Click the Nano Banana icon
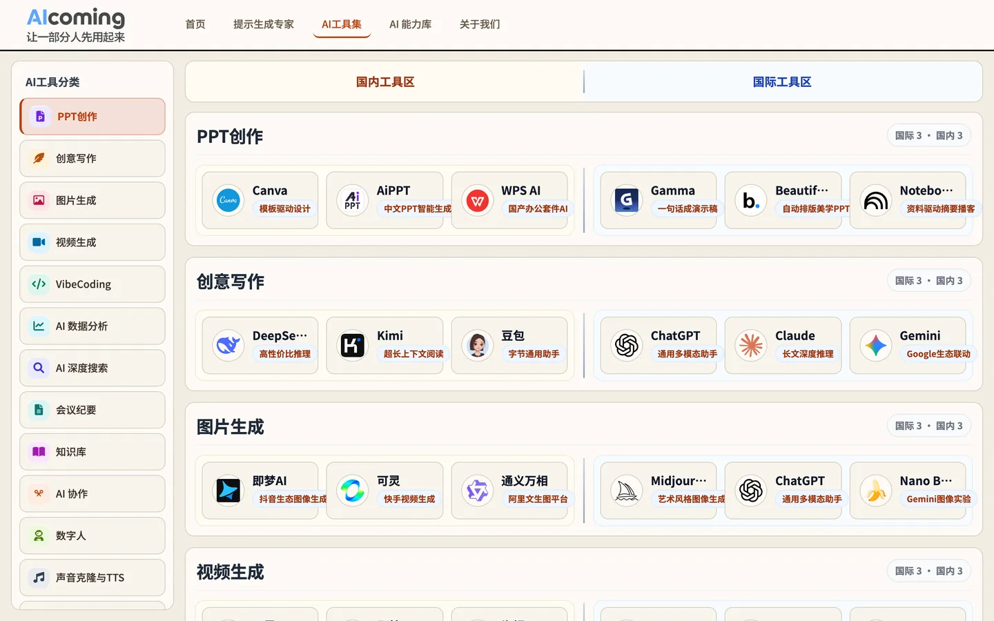 [x=876, y=491]
